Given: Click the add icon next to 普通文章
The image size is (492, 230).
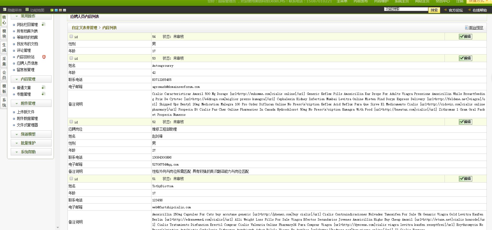Looking at the screenshot, I should click(44, 87).
